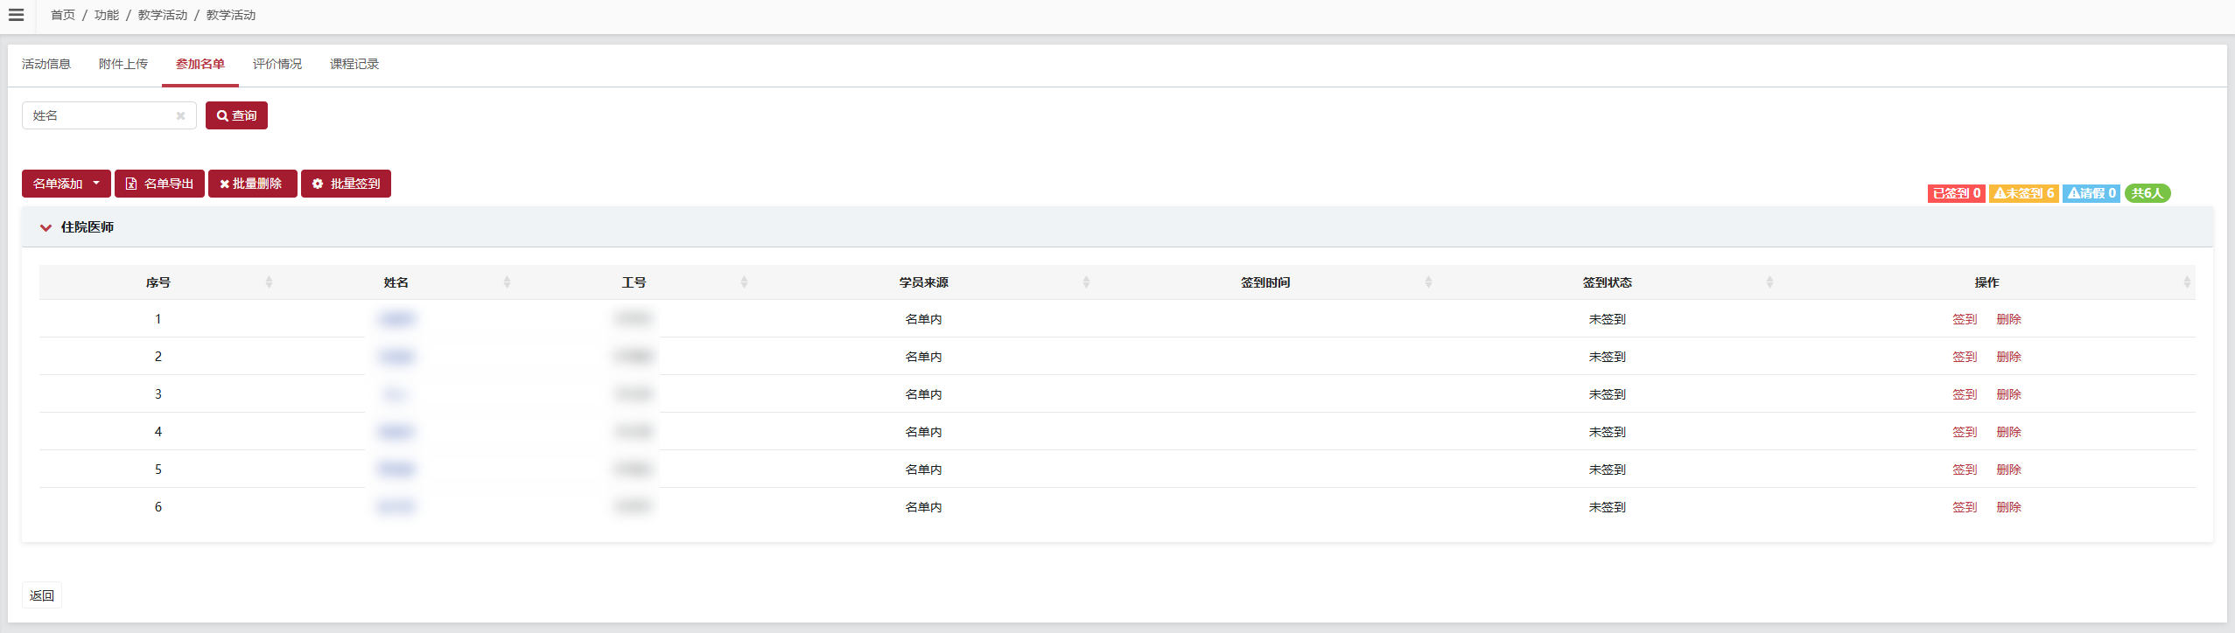Open the 名单添加 dropdown
2235x633 pixels.
click(67, 184)
